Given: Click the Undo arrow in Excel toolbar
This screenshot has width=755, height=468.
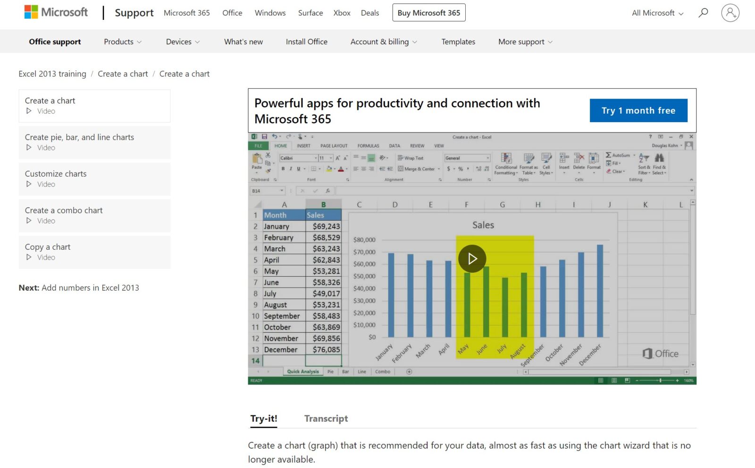Looking at the screenshot, I should click(x=274, y=137).
